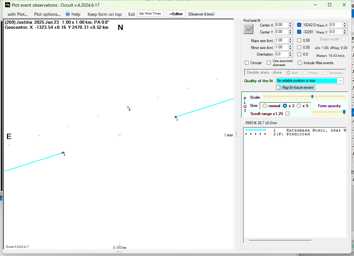Click the Find best fit graph icon

point(248,29)
